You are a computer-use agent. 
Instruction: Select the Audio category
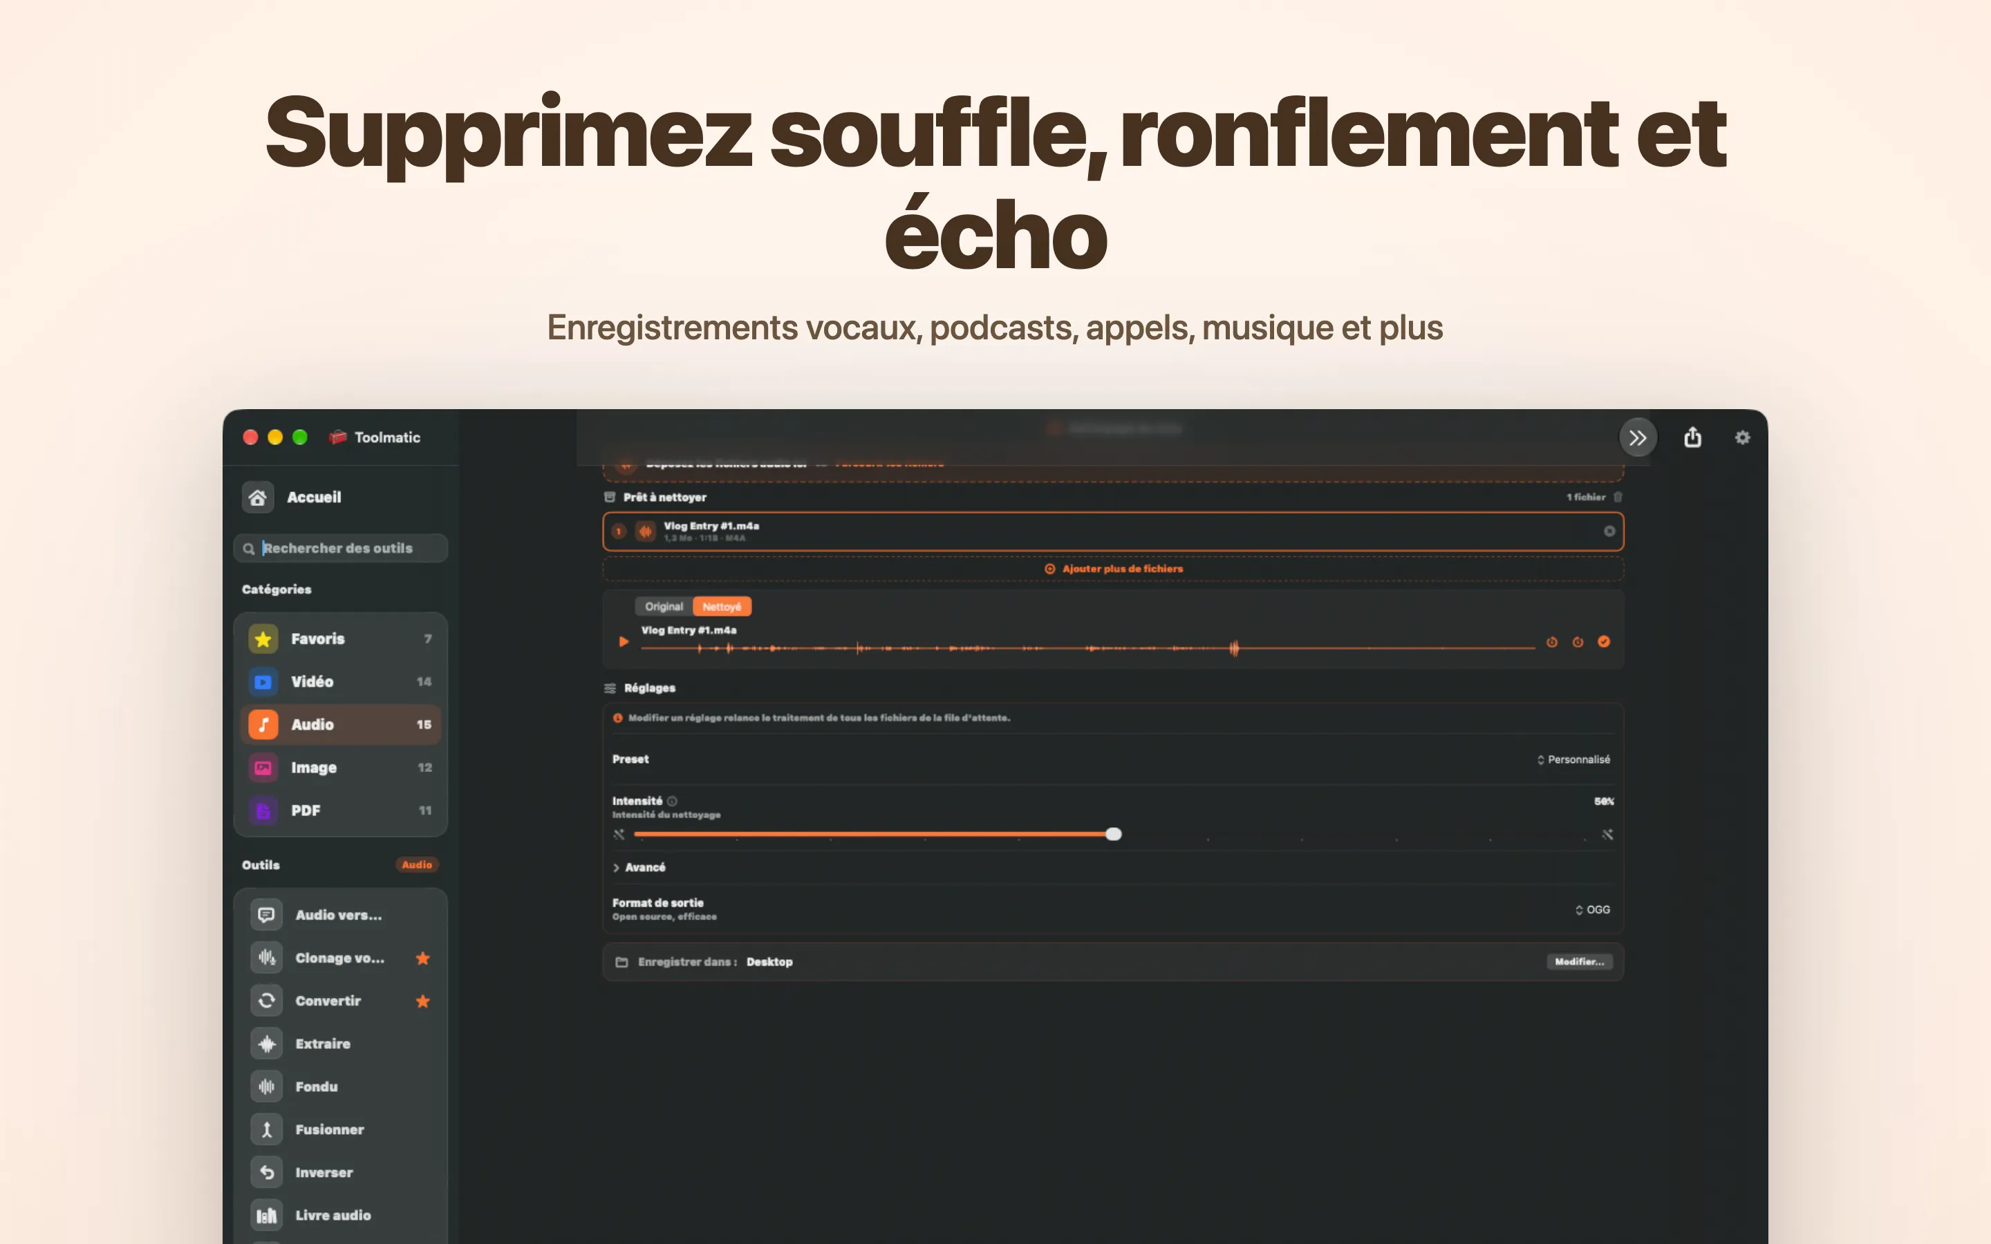pos(341,724)
